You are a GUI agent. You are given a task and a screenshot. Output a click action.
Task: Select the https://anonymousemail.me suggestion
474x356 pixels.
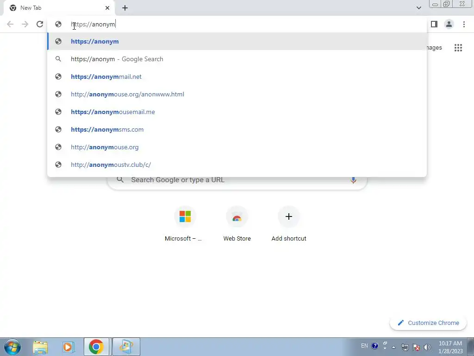pyautogui.click(x=237, y=112)
